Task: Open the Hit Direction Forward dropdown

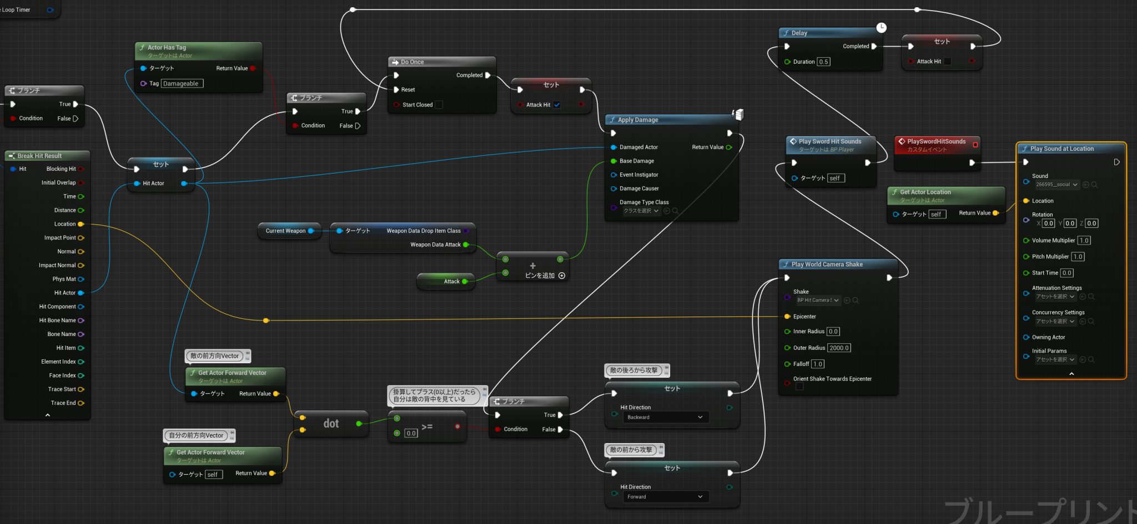Action: [665, 497]
